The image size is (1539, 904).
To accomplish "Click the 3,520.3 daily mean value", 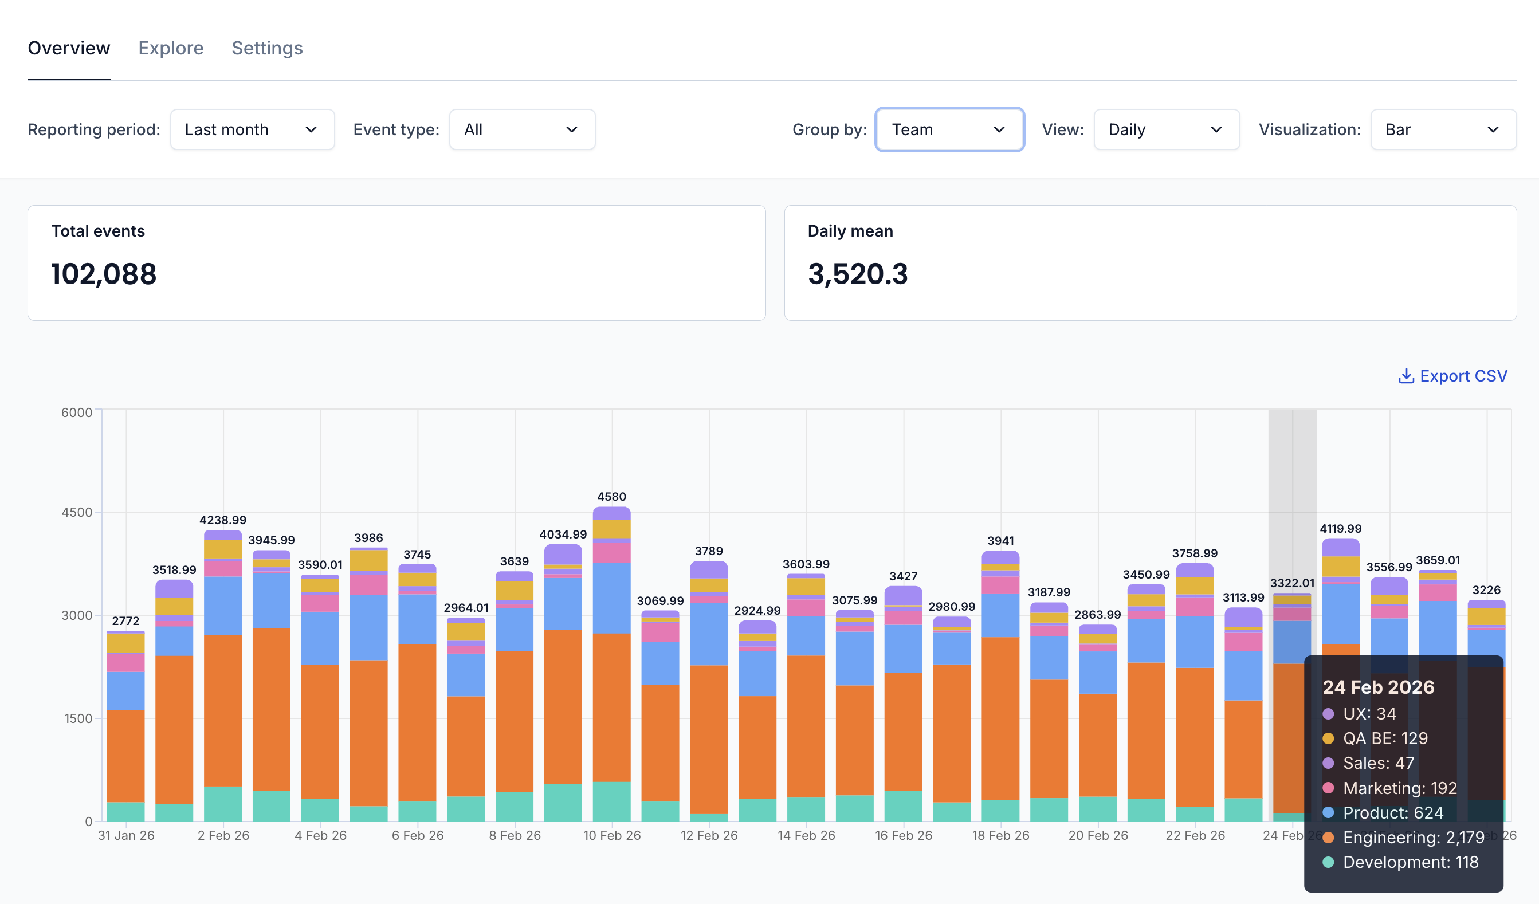I will [x=857, y=274].
